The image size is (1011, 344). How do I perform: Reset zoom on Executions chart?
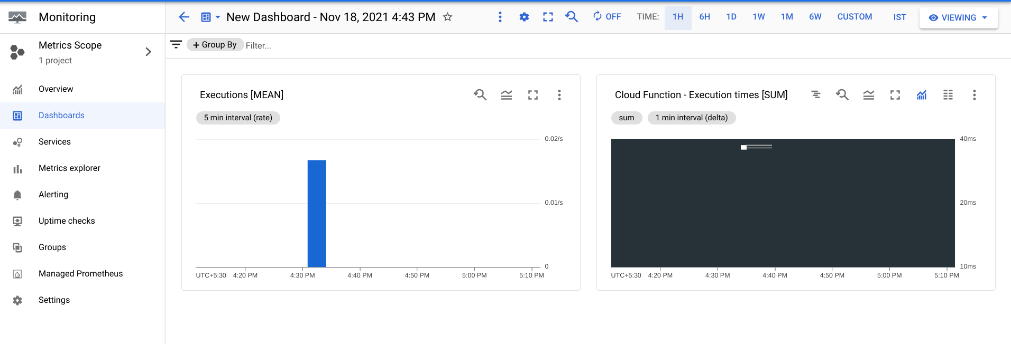point(480,95)
